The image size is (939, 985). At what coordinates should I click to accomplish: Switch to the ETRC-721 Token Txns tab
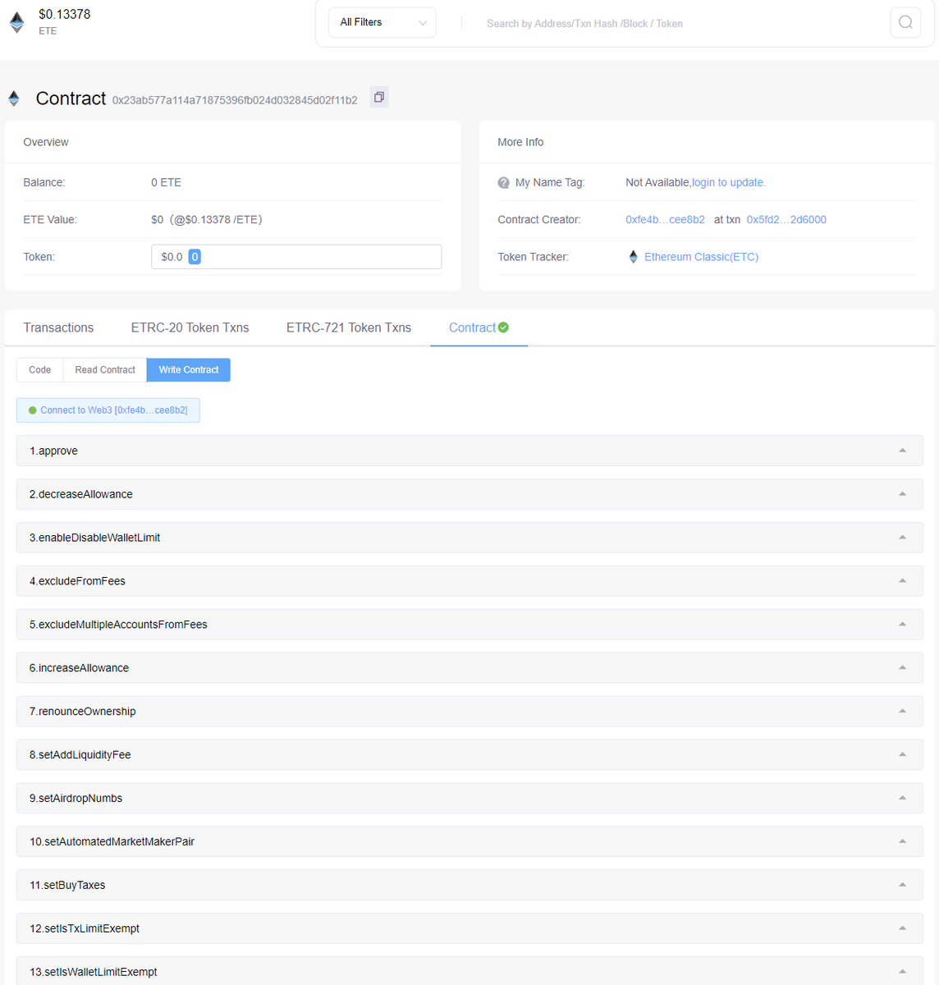[349, 328]
